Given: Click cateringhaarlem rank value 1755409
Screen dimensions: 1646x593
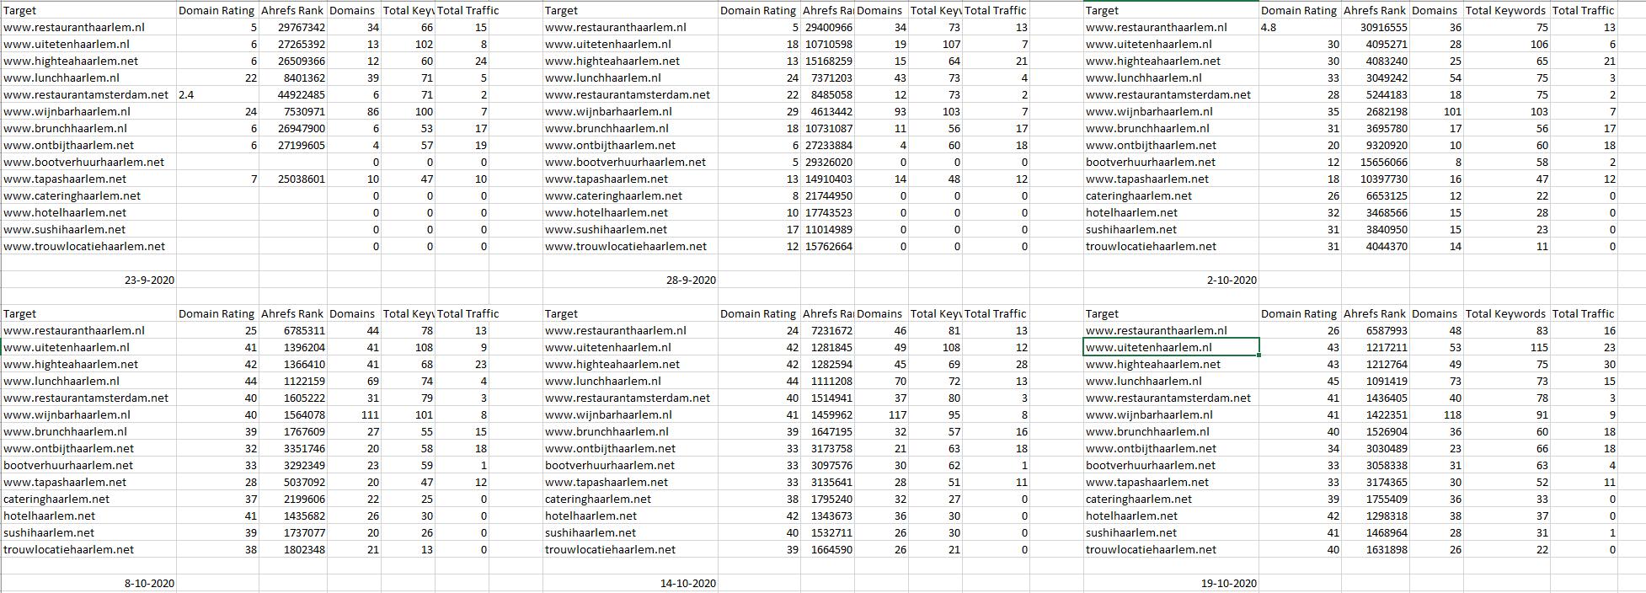Looking at the screenshot, I should pyautogui.click(x=1376, y=499).
